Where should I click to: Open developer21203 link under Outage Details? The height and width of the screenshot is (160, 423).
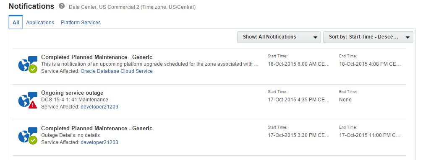(99, 142)
